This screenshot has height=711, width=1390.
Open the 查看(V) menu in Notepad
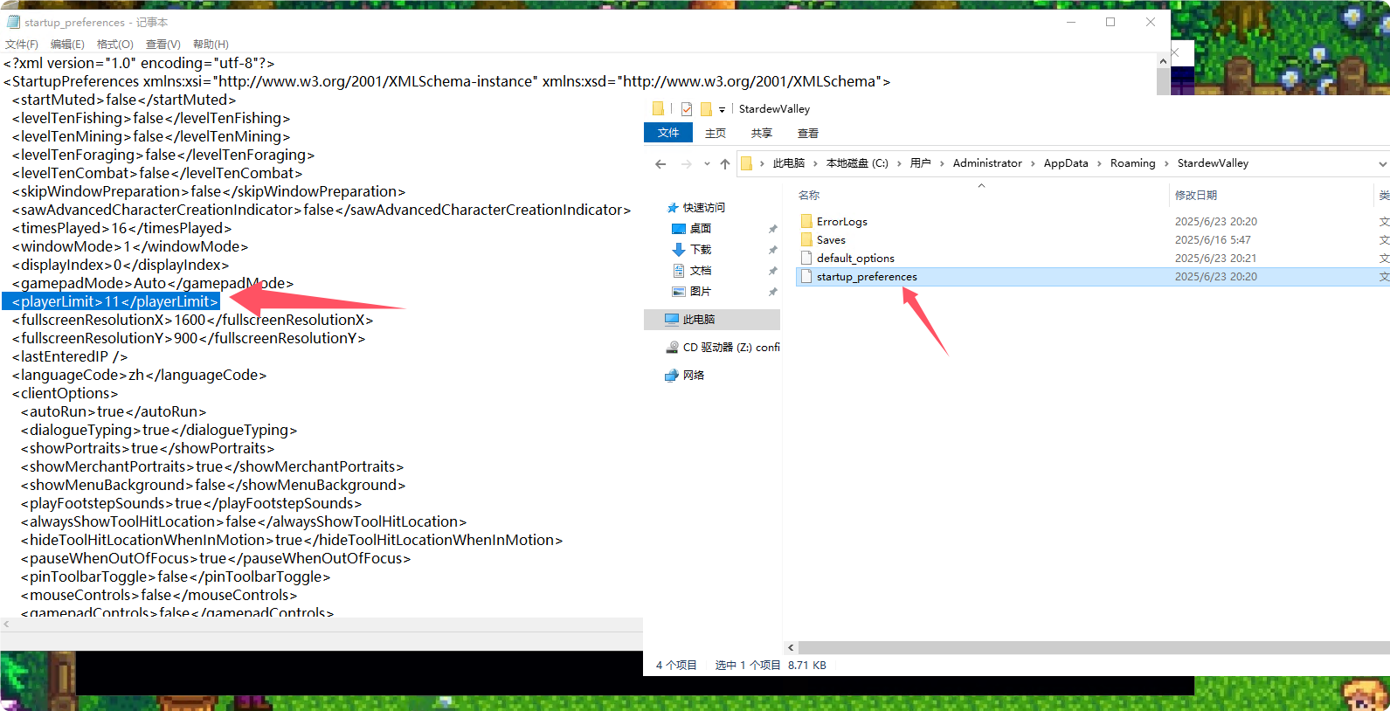[x=163, y=45]
